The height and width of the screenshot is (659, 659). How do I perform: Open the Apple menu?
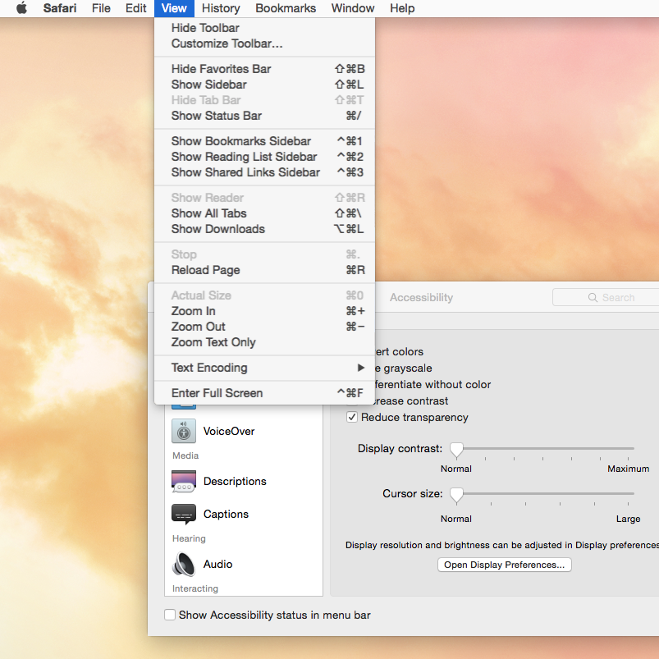[22, 8]
